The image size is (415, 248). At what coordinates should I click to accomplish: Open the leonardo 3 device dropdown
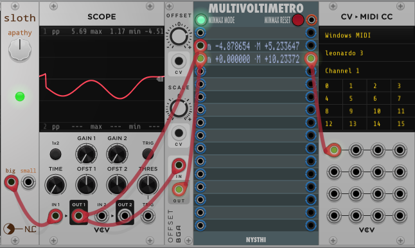tap(367, 53)
